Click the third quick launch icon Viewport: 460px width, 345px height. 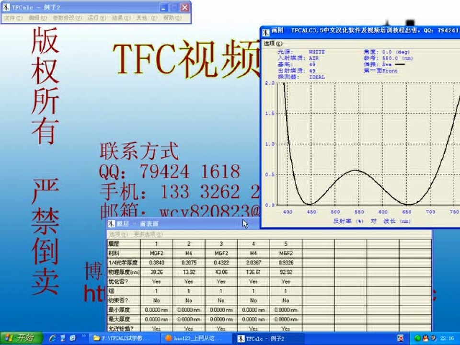pyautogui.click(x=73, y=338)
